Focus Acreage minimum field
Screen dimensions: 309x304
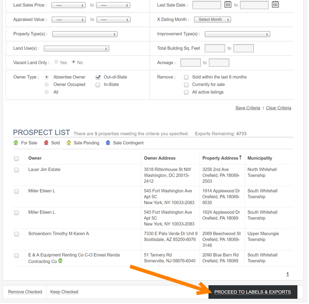point(191,63)
